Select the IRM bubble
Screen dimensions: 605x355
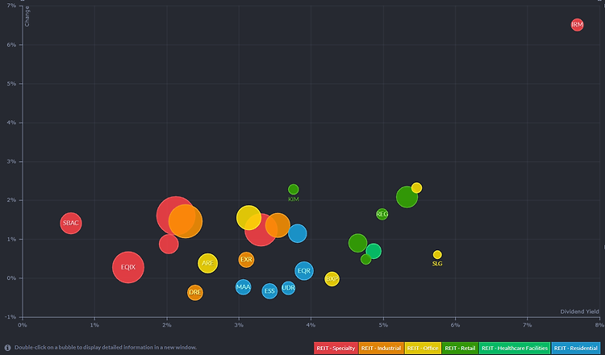tap(577, 25)
